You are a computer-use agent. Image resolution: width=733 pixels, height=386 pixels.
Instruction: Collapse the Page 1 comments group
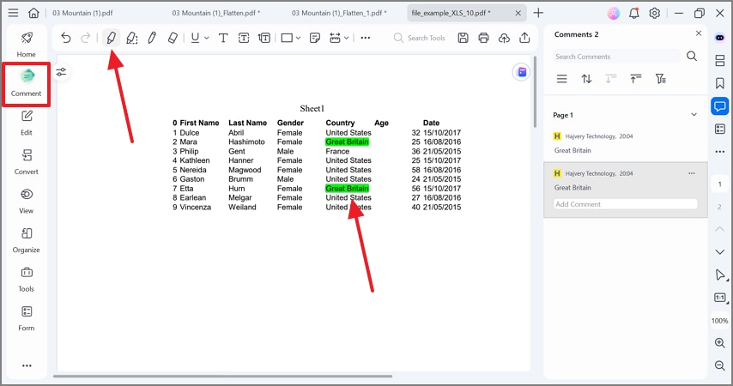[694, 114]
